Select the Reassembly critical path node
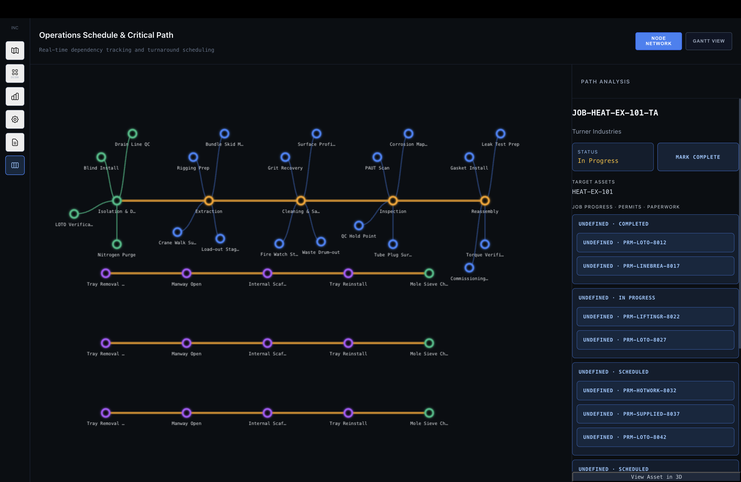Screen dimensions: 741x482 tap(485, 200)
